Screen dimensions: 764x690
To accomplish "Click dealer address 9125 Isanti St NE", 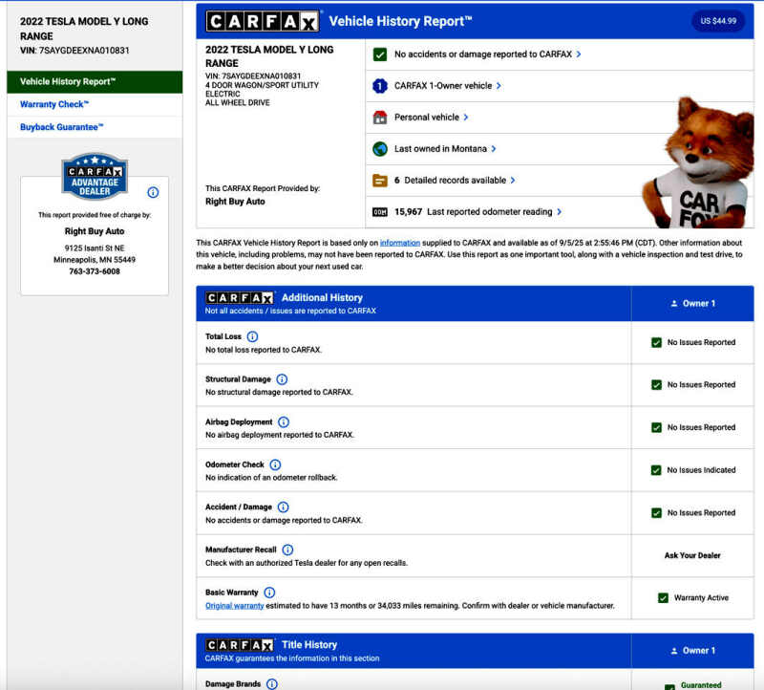I will pos(95,248).
